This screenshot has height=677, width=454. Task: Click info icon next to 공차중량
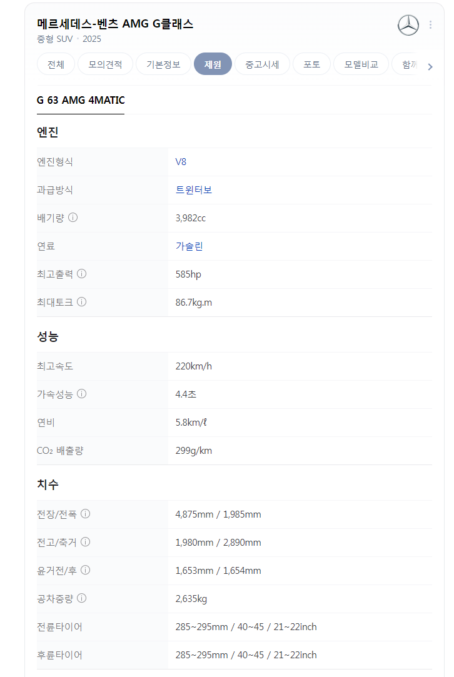82,598
